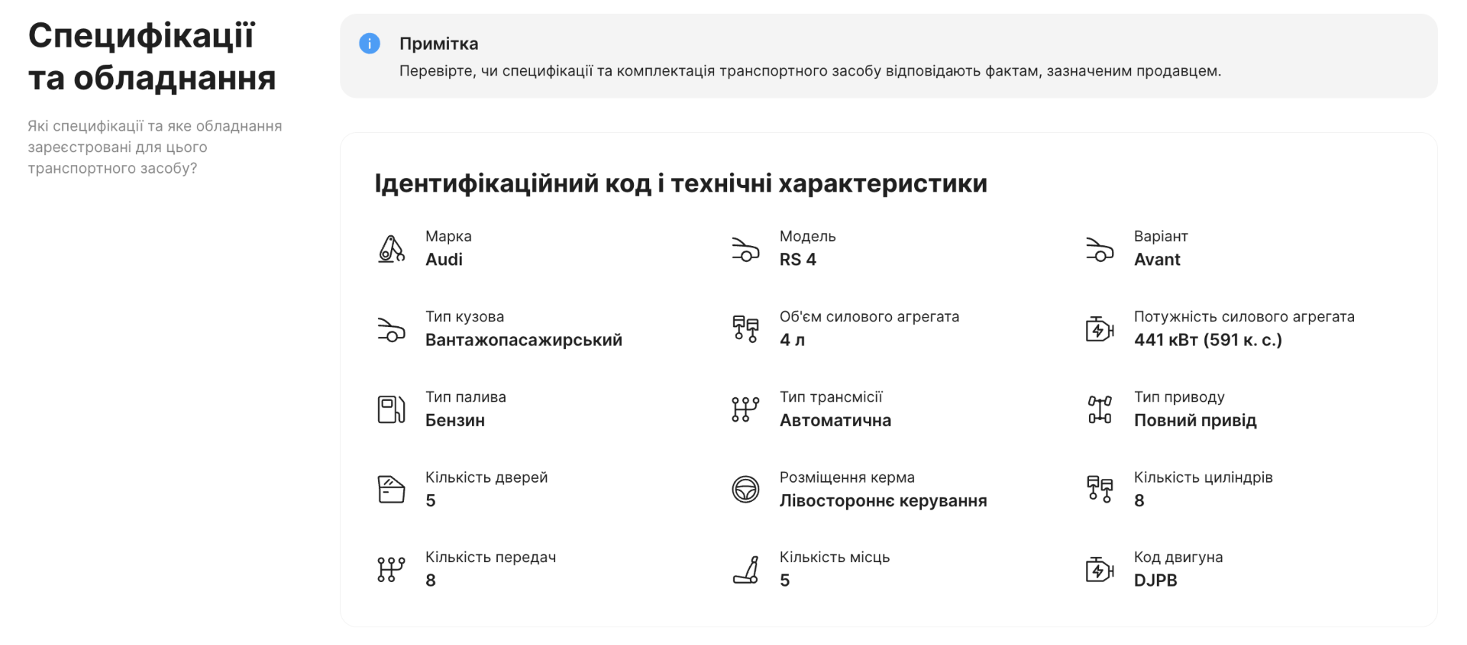Click the door icon beside Кількість дверей
The width and height of the screenshot is (1467, 645).
pos(391,489)
